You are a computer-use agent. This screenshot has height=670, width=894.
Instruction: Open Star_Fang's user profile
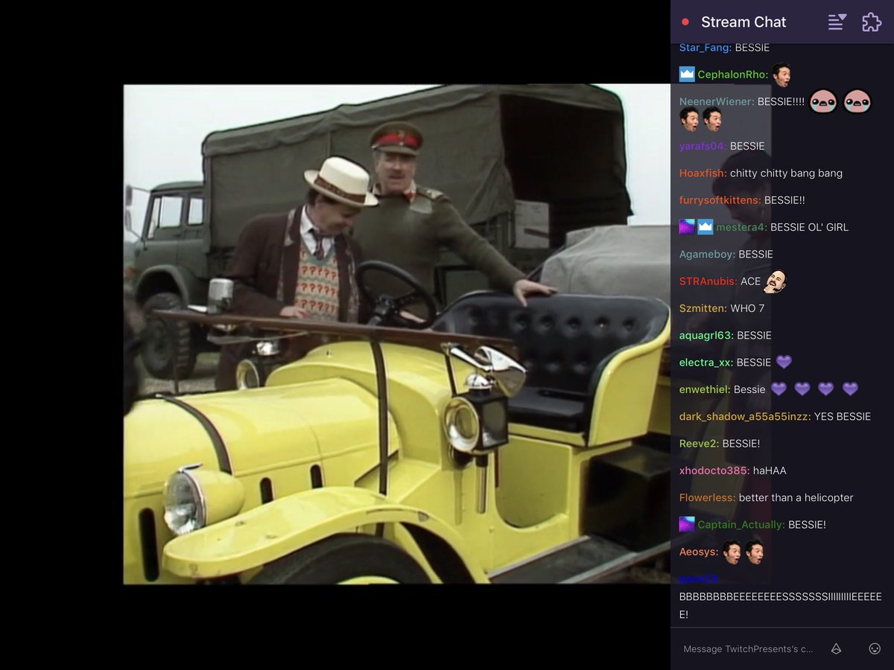(705, 48)
